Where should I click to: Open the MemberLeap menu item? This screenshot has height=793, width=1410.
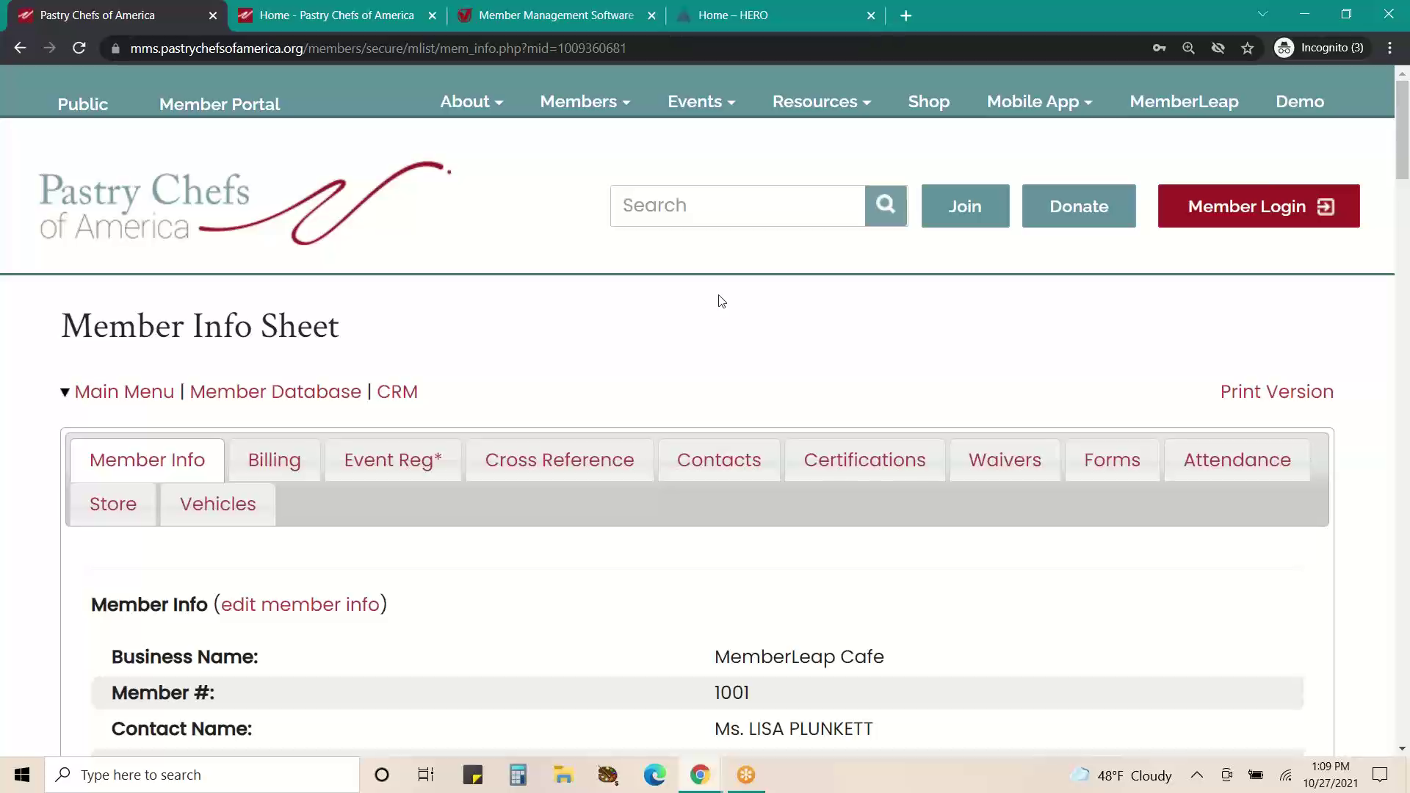click(x=1184, y=102)
